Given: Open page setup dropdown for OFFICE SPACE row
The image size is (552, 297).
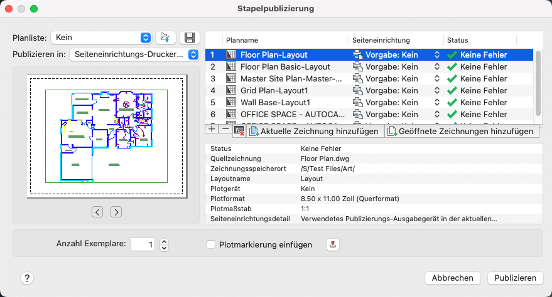Looking at the screenshot, I should click(437, 115).
